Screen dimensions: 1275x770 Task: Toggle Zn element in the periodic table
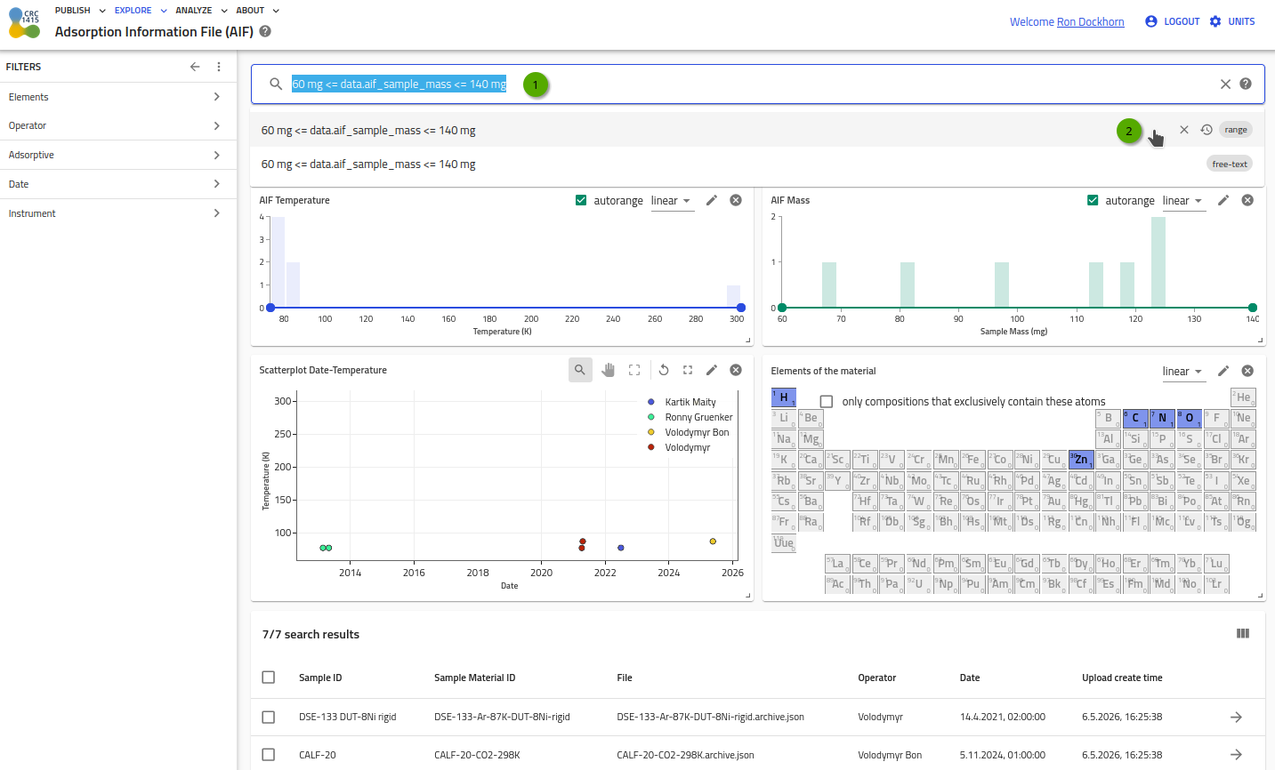point(1081,460)
